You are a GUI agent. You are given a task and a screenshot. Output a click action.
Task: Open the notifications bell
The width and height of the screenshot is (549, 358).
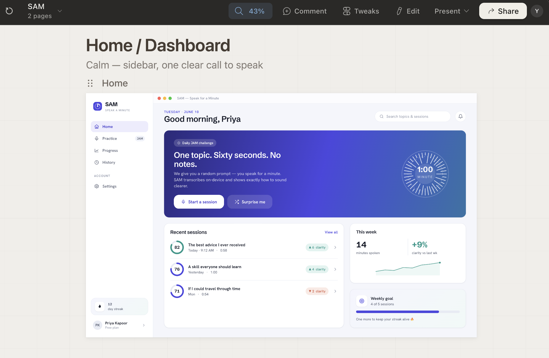click(460, 116)
